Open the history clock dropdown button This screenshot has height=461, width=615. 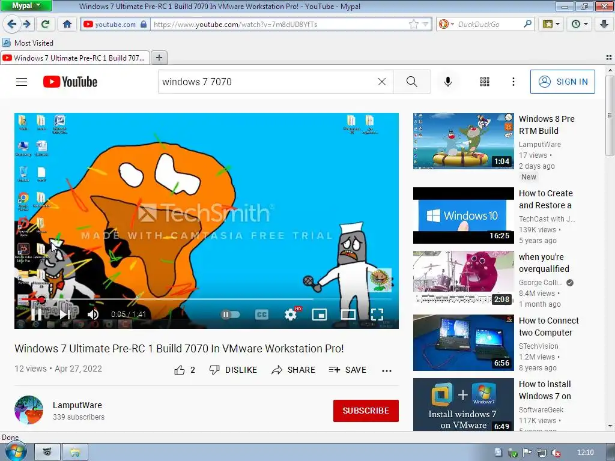point(580,24)
